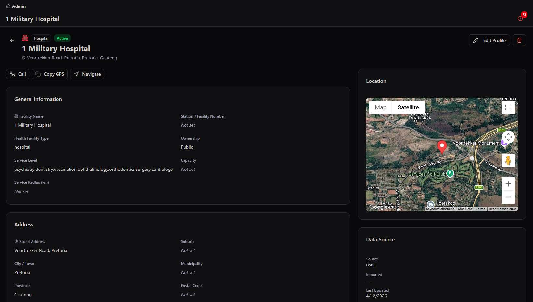Zoom in on the map
Screen dimensions: 533x302
click(x=508, y=184)
